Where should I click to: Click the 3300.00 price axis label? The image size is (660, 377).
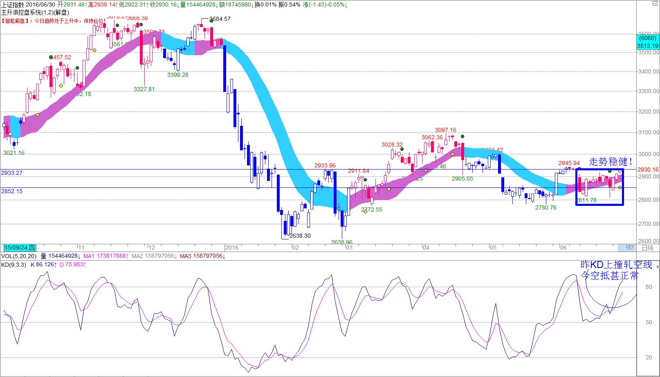tap(648, 91)
